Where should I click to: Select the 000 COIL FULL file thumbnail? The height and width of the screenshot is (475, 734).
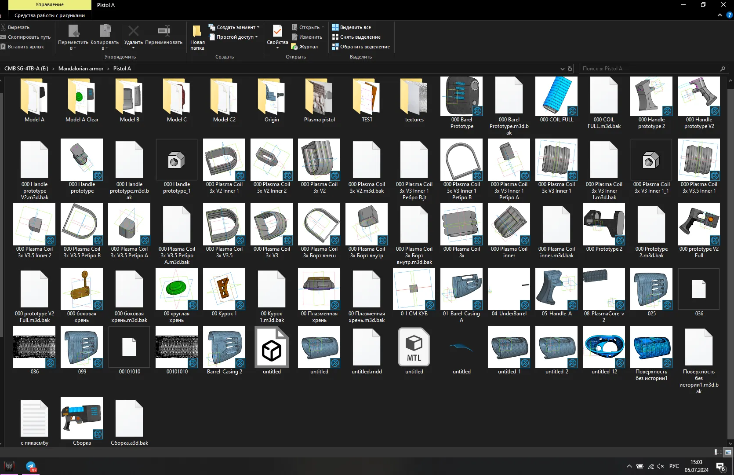[556, 96]
